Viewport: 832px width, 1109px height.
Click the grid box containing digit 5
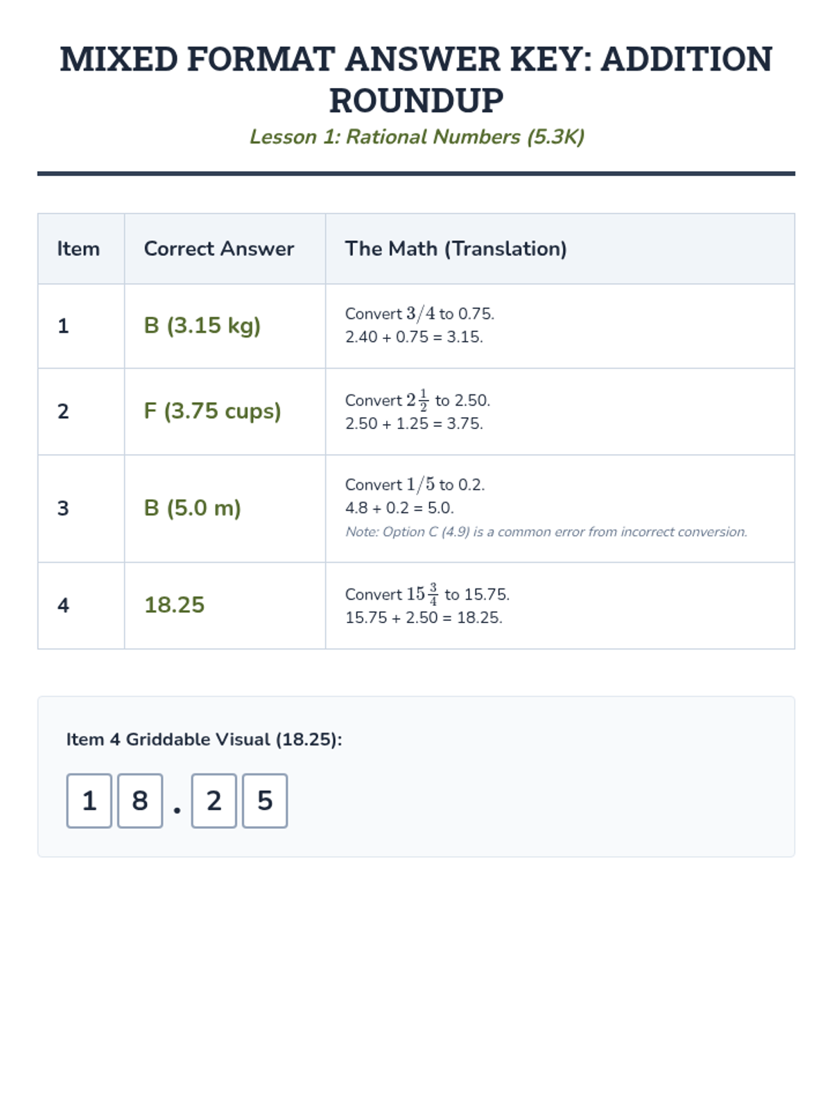265,801
